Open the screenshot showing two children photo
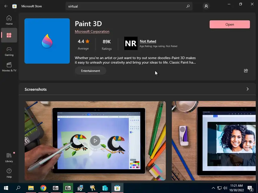This screenshot has height=193, width=258. pos(214,141)
